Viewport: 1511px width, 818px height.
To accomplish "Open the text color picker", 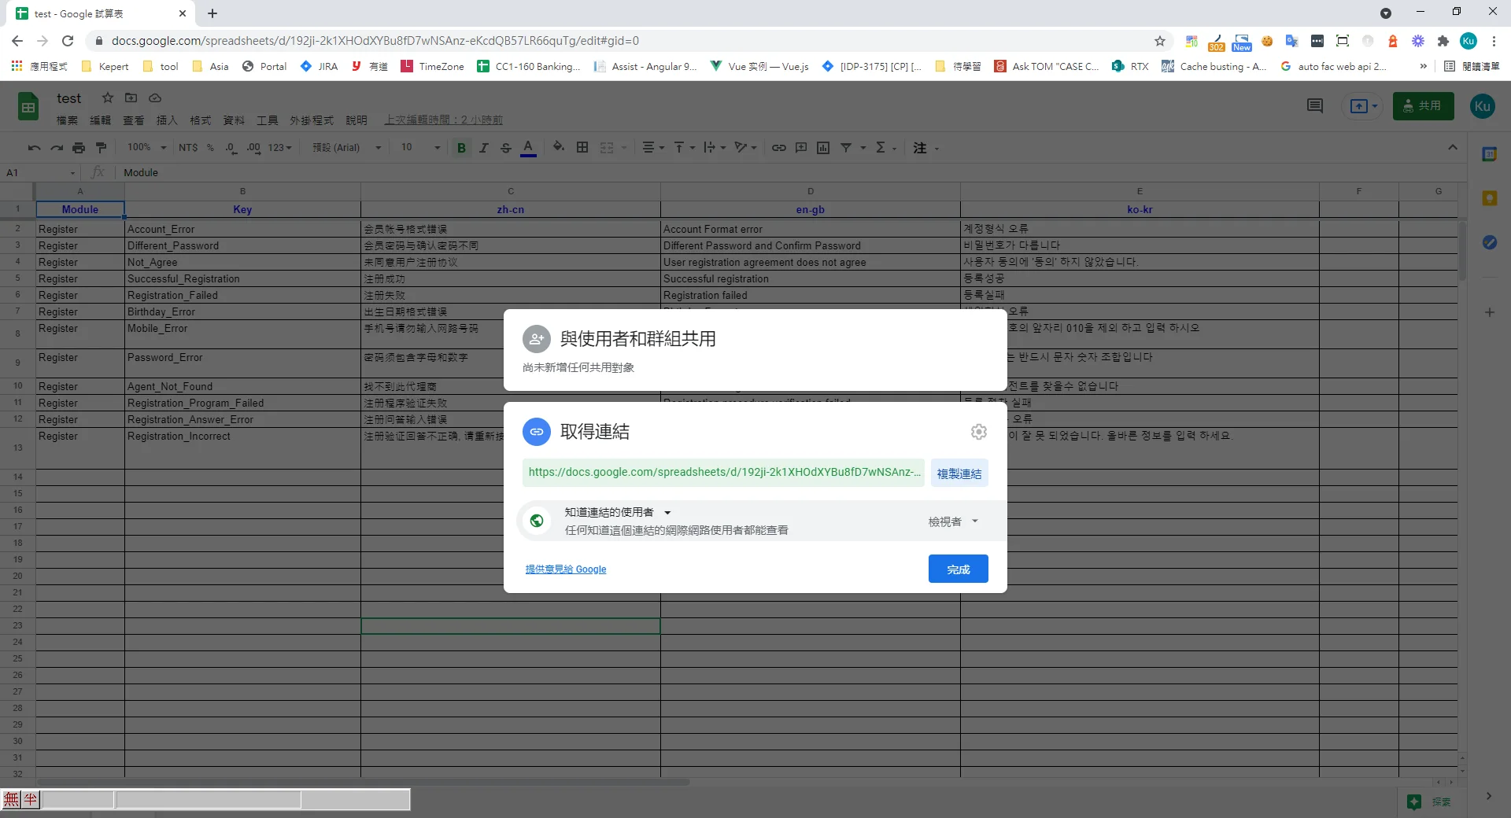I will [x=528, y=148].
